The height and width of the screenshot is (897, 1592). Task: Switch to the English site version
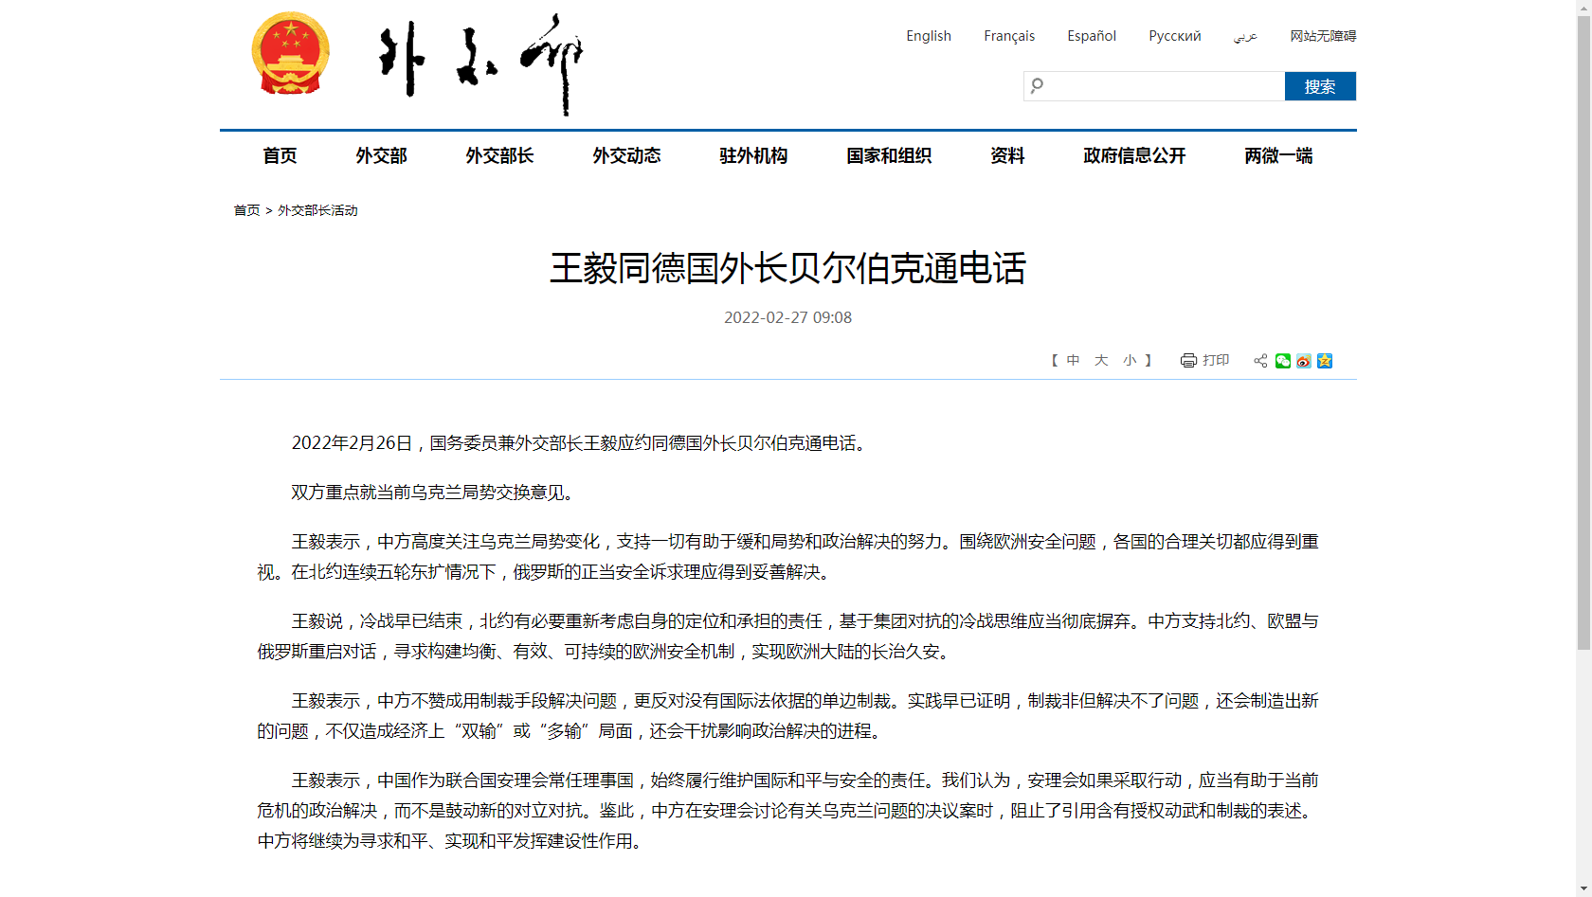[928, 36]
